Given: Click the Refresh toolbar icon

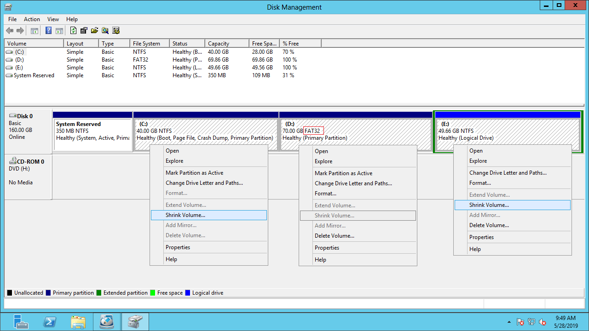Looking at the screenshot, I should point(73,31).
